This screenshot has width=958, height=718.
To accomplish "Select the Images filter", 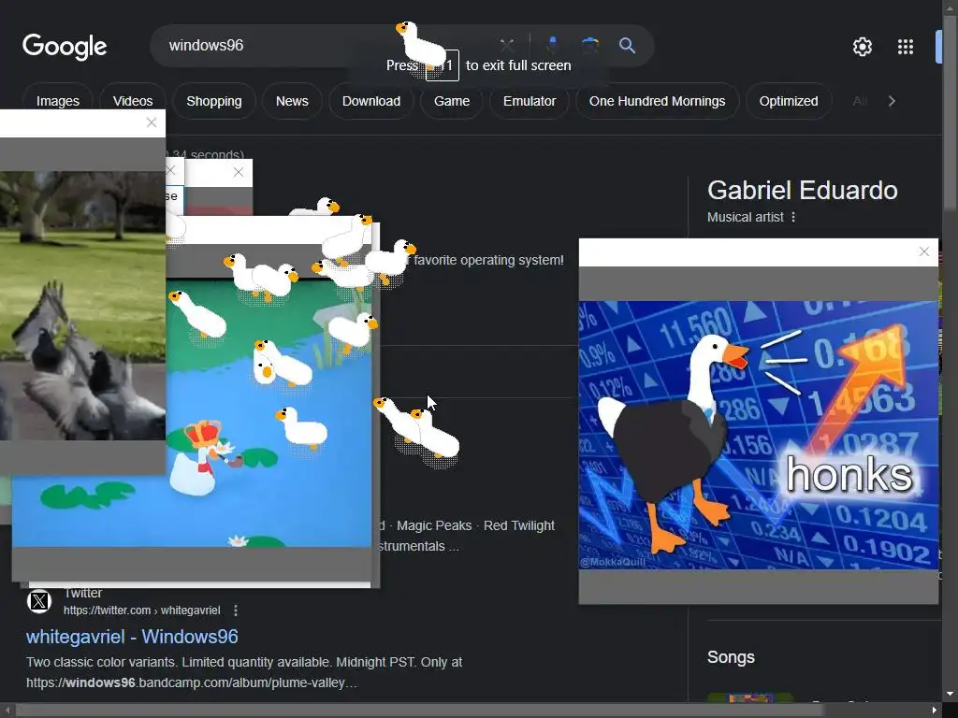I will (57, 101).
